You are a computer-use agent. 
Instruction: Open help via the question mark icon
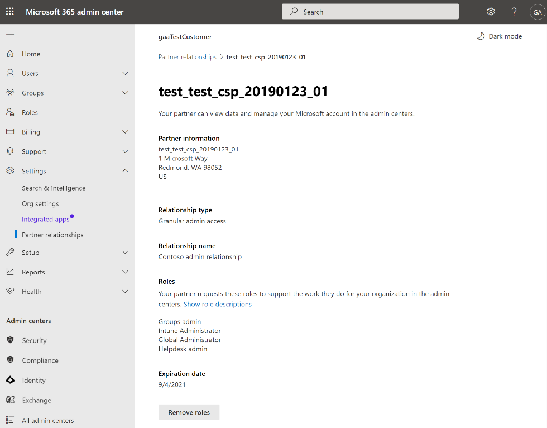pos(514,12)
